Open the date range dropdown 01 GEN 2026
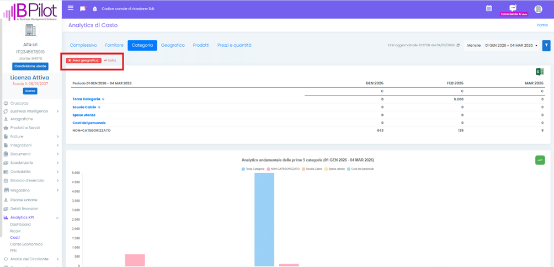This screenshot has width=554, height=267. tap(510, 45)
